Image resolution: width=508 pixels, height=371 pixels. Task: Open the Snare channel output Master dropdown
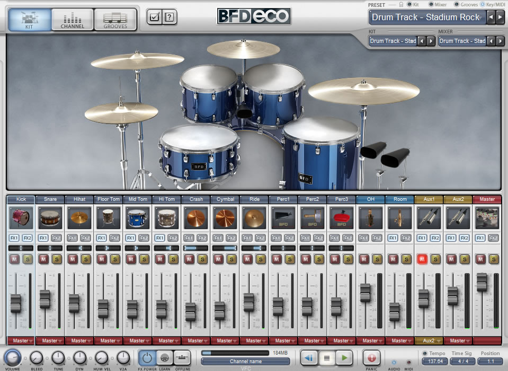point(50,341)
